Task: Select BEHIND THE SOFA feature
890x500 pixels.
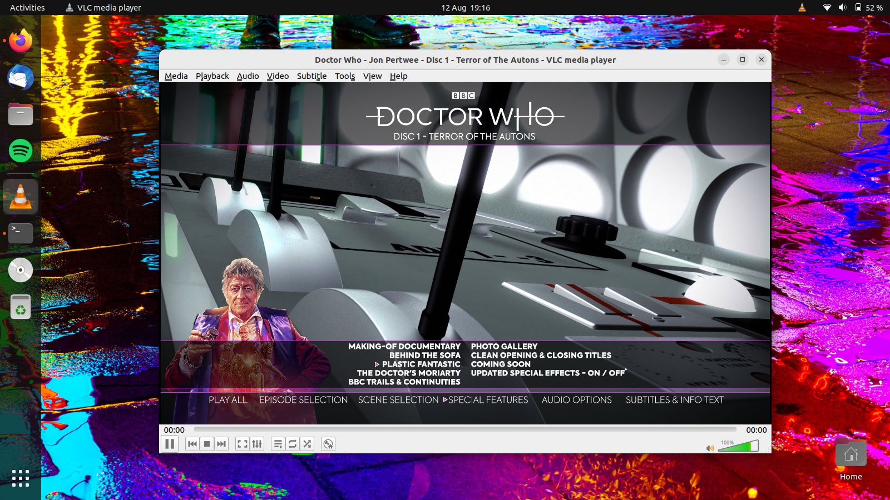Action: [x=425, y=355]
